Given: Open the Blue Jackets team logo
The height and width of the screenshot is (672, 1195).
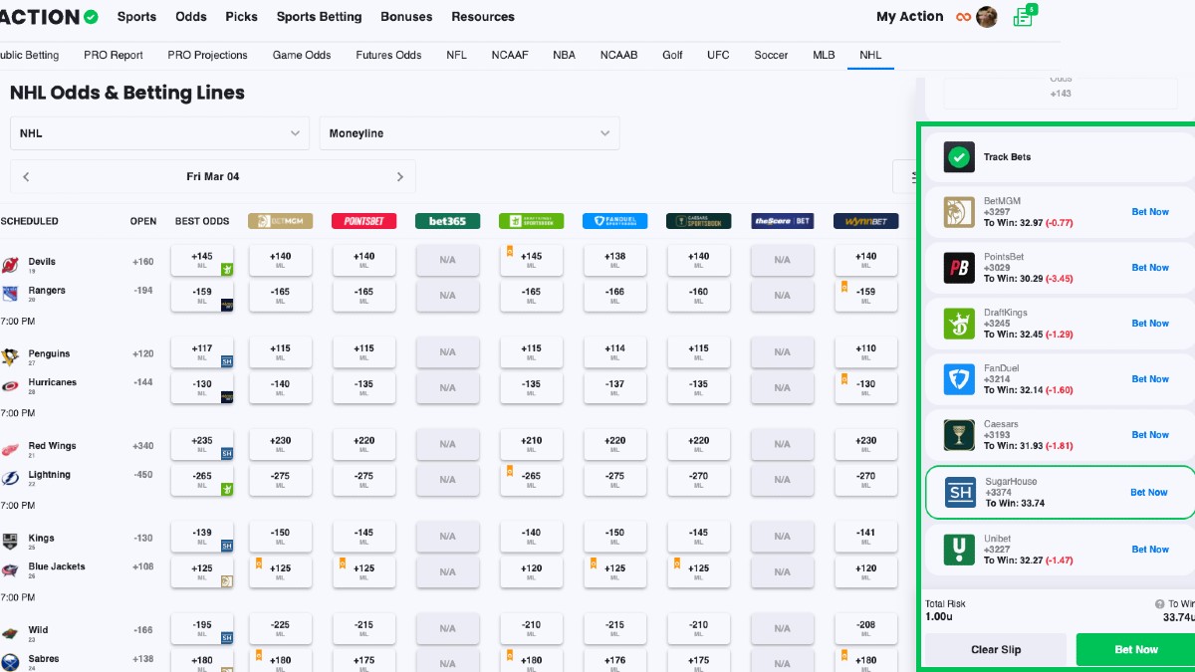Looking at the screenshot, I should point(10,570).
